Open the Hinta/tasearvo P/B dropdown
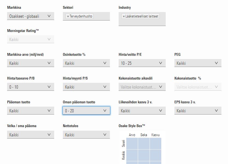Screen dimensions: 228x164 [x=31, y=87]
